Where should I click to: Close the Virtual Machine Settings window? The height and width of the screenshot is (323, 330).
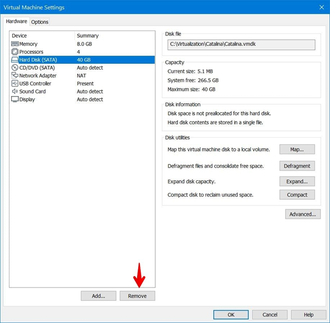coord(322,7)
